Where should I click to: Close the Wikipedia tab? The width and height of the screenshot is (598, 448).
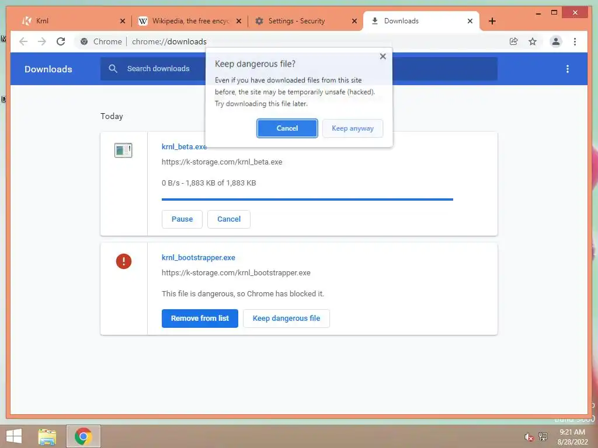pyautogui.click(x=239, y=21)
